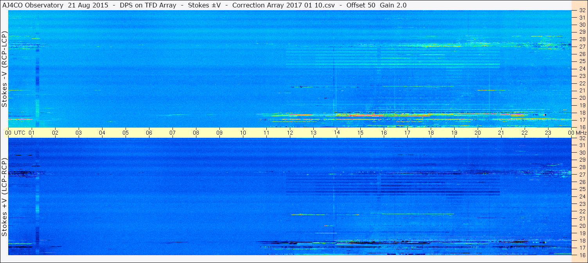Click the 30 MHz tick of upper spectrogram

point(582,25)
